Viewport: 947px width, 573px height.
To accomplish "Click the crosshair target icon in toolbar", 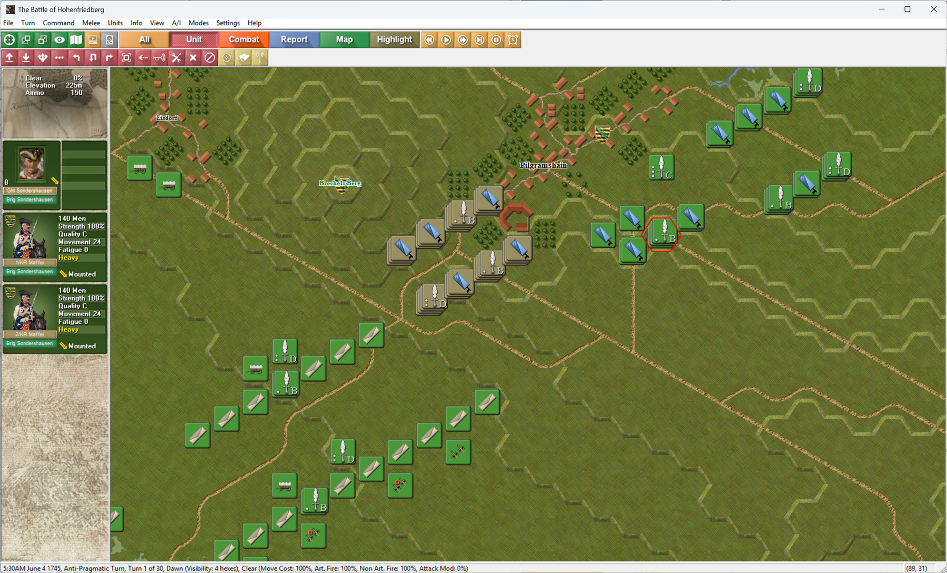I will coord(9,40).
